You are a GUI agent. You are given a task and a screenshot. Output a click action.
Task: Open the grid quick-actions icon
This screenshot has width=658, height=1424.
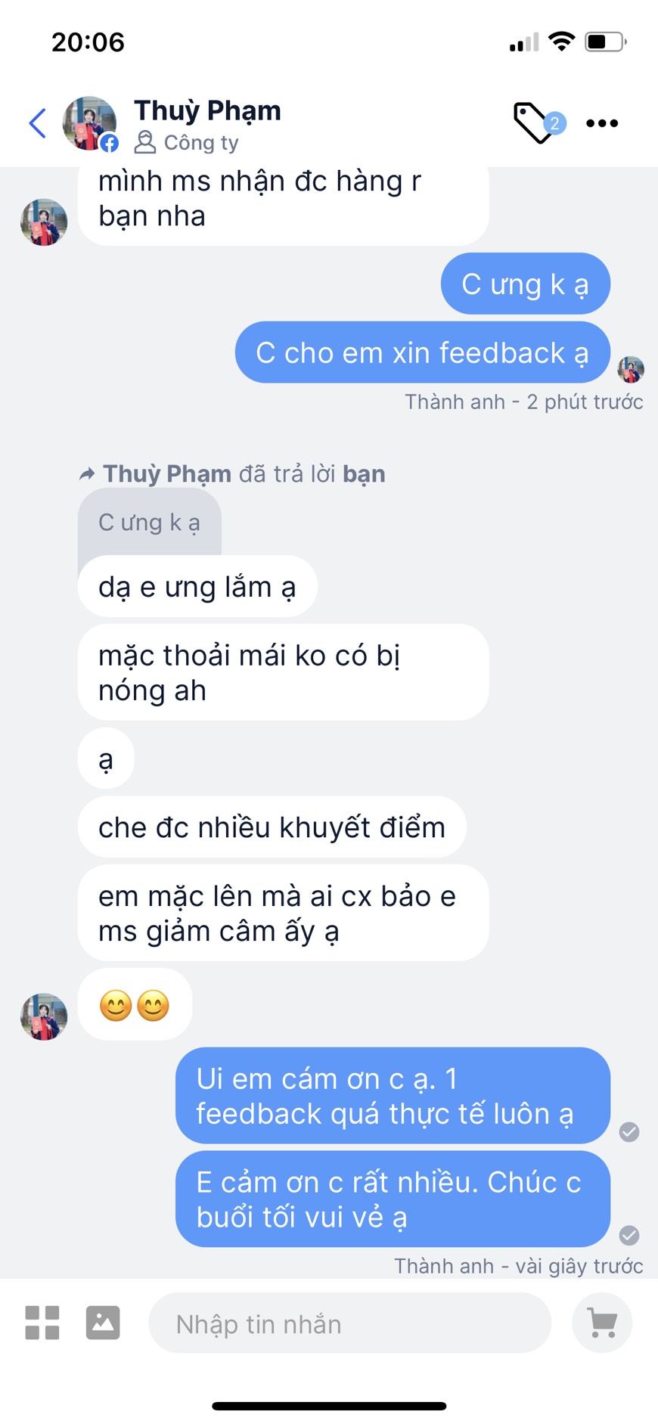click(x=42, y=1323)
